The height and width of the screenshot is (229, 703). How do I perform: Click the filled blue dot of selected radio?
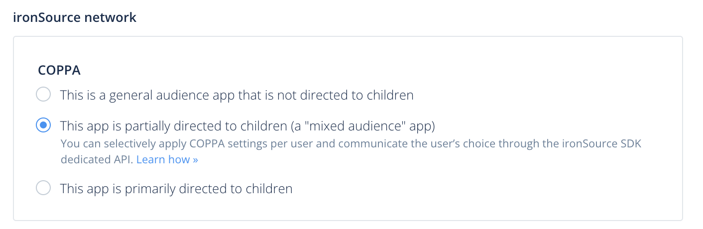44,126
